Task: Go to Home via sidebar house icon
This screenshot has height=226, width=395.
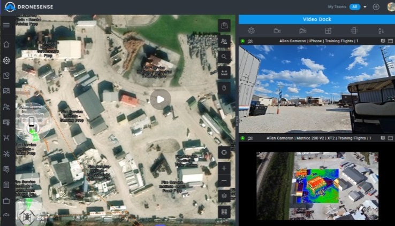Action: tap(6, 44)
